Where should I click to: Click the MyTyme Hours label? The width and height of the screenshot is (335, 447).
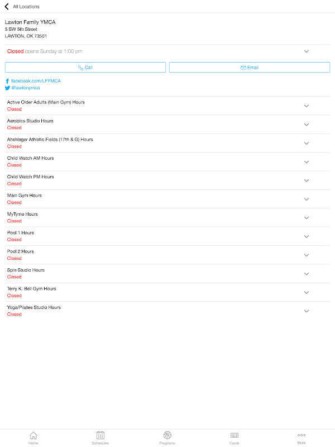pyautogui.click(x=22, y=214)
